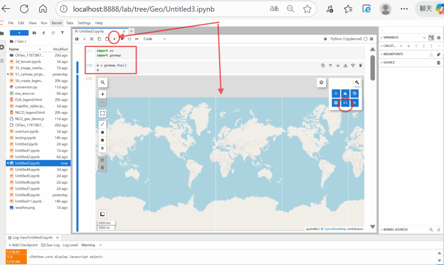
Task: Run the selected notebook cell
Action: (114, 39)
